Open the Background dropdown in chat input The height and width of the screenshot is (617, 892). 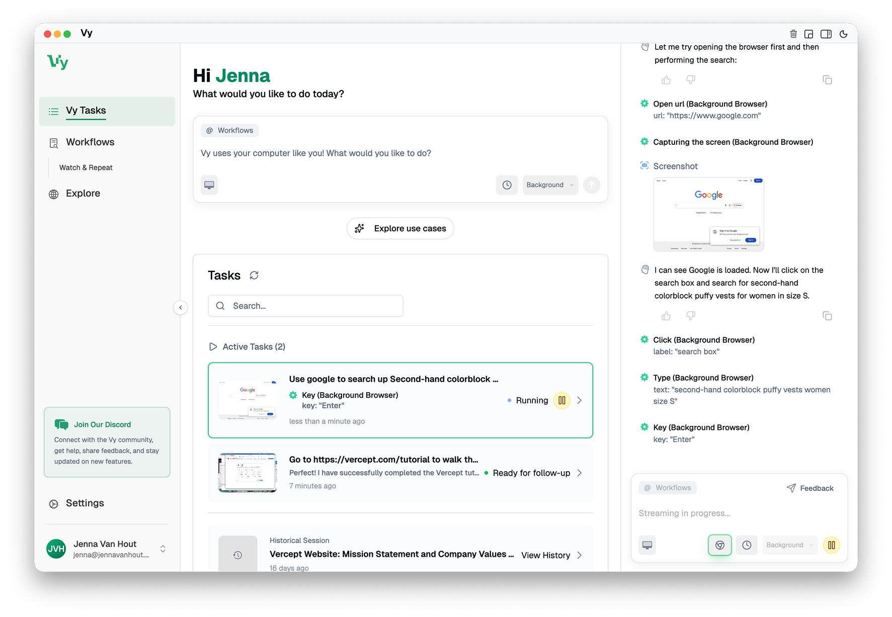[x=790, y=545]
